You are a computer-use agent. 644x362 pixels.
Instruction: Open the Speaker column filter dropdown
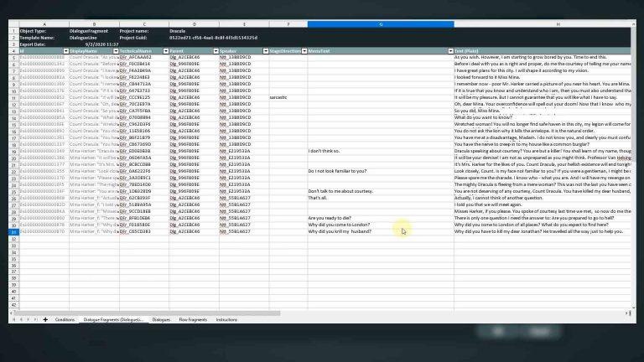(266, 51)
